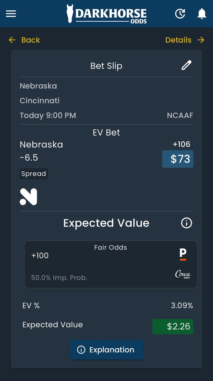Go back with the Back link

click(24, 40)
